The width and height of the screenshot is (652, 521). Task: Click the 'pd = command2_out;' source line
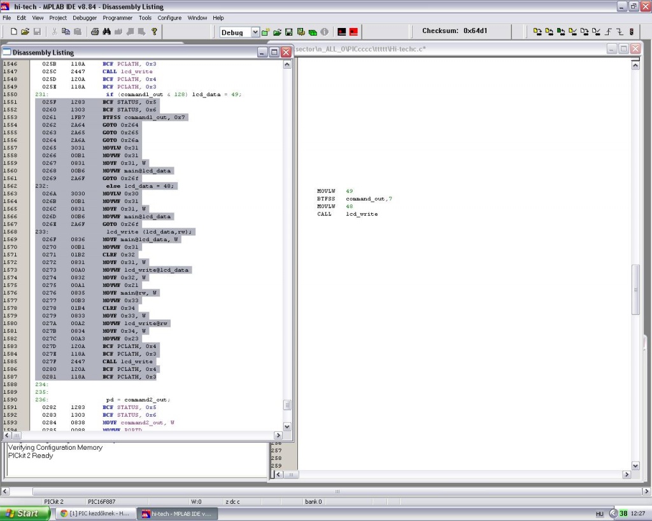click(x=138, y=399)
